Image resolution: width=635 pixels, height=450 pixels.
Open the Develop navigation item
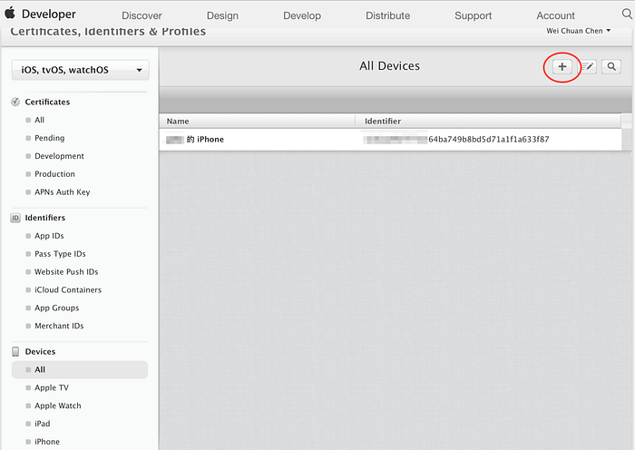click(x=302, y=15)
